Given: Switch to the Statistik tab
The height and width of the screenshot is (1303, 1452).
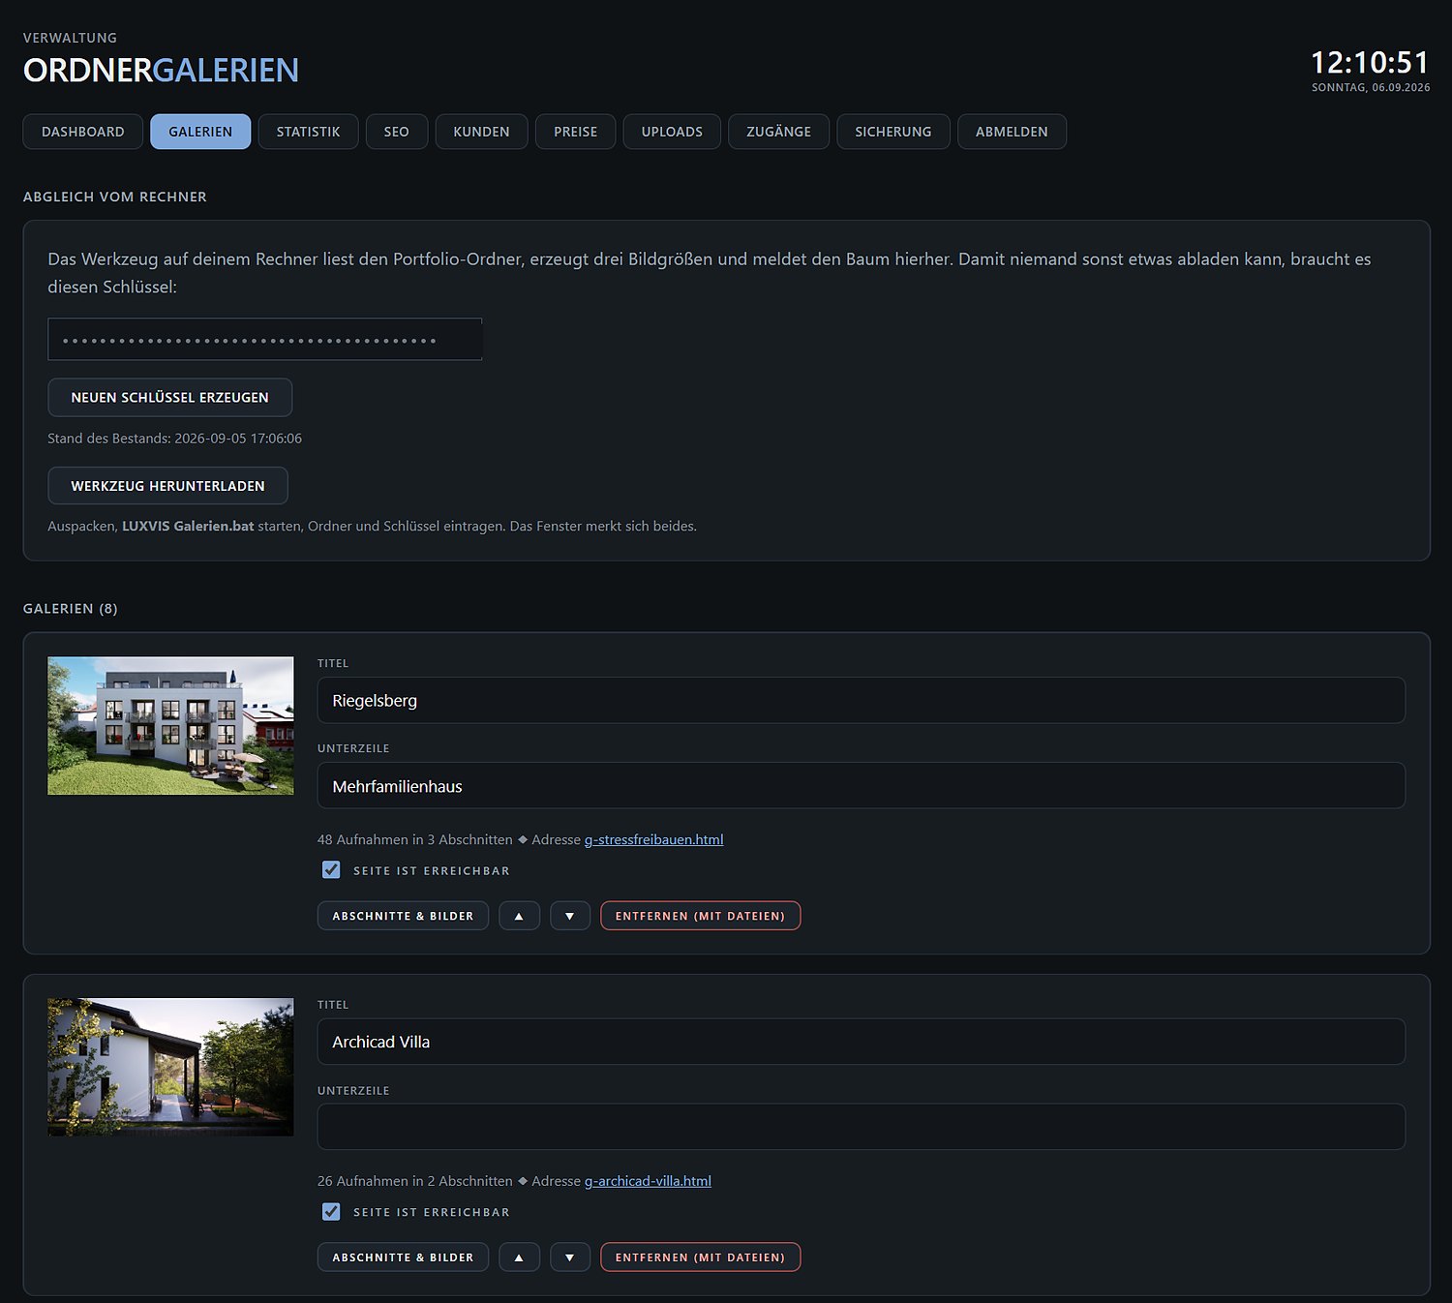Looking at the screenshot, I should (308, 132).
